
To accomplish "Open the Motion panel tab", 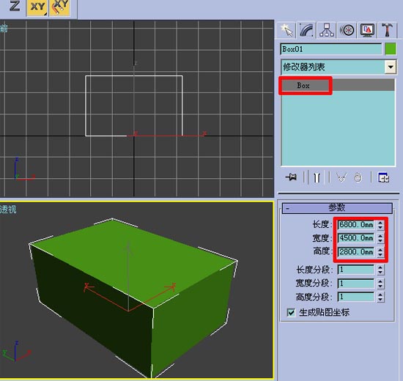I will [x=347, y=30].
